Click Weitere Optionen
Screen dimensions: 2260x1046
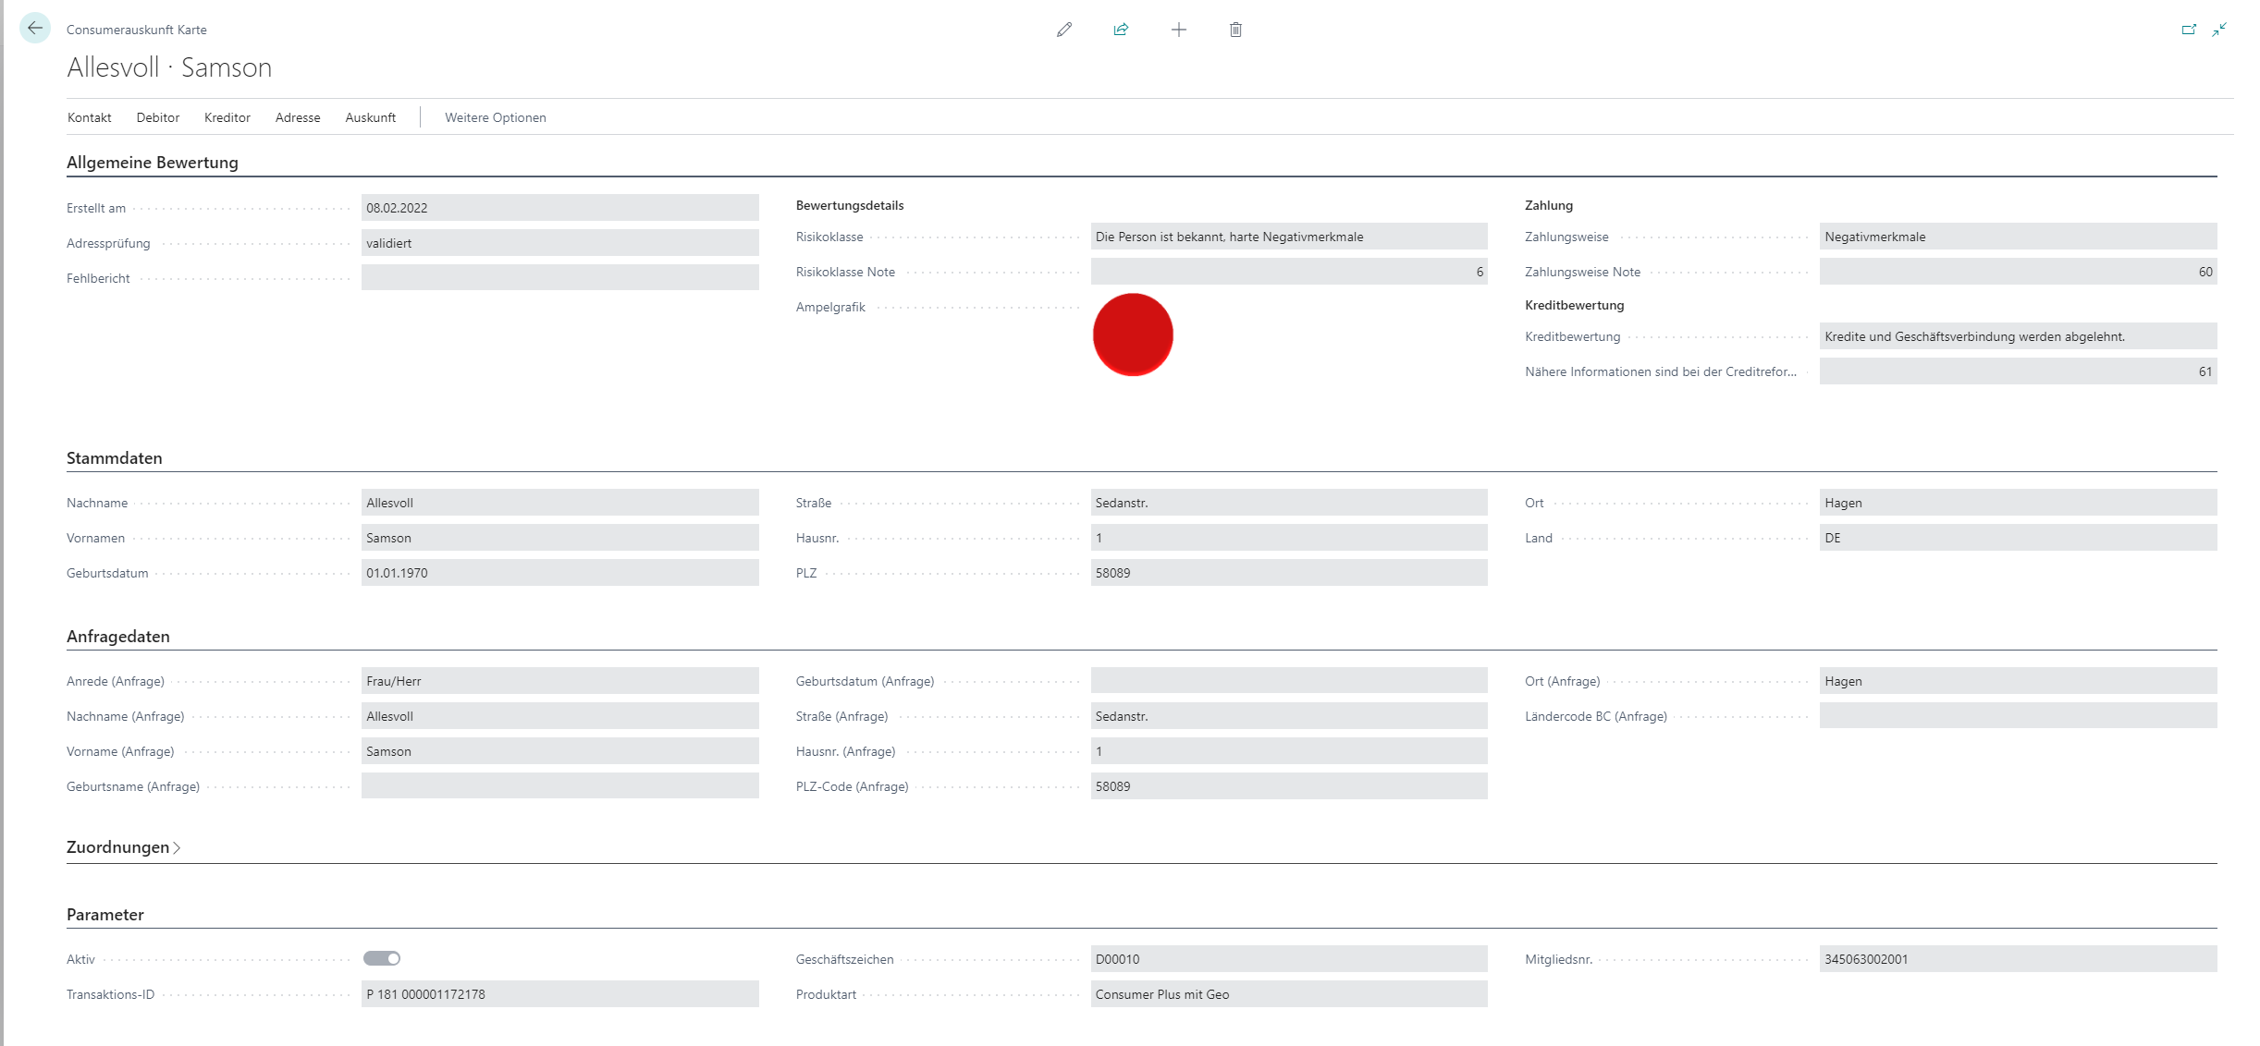tap(495, 117)
